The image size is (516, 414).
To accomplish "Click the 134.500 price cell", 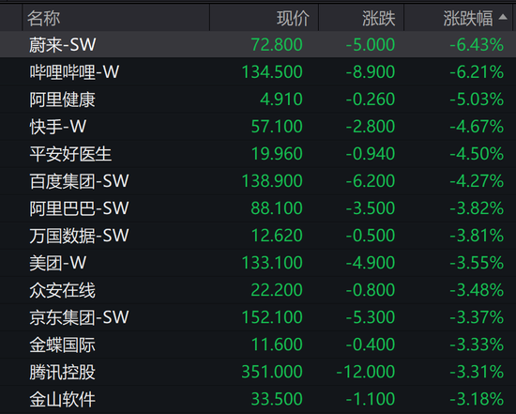I will point(272,71).
